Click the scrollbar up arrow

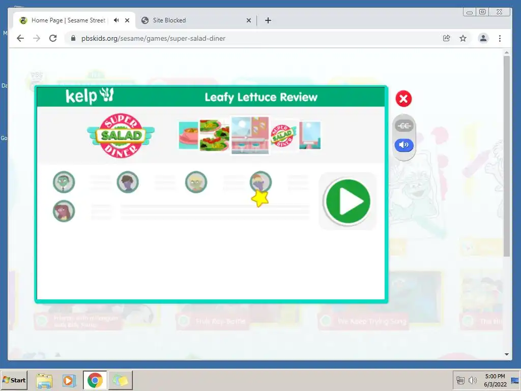point(506,52)
